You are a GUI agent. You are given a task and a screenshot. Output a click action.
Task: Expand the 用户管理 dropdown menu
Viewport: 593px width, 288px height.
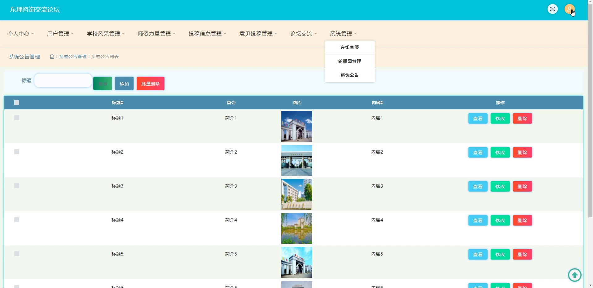[60, 34]
